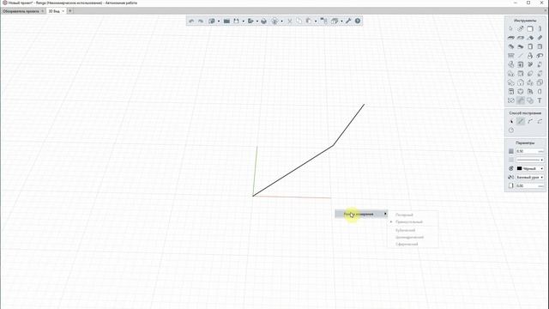The height and width of the screenshot is (309, 549).
Task: Open the Базовый уровень level dropdown
Action: click(x=530, y=178)
